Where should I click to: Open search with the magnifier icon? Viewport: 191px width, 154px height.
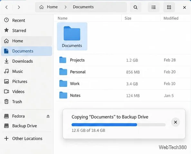click(x=136, y=7)
